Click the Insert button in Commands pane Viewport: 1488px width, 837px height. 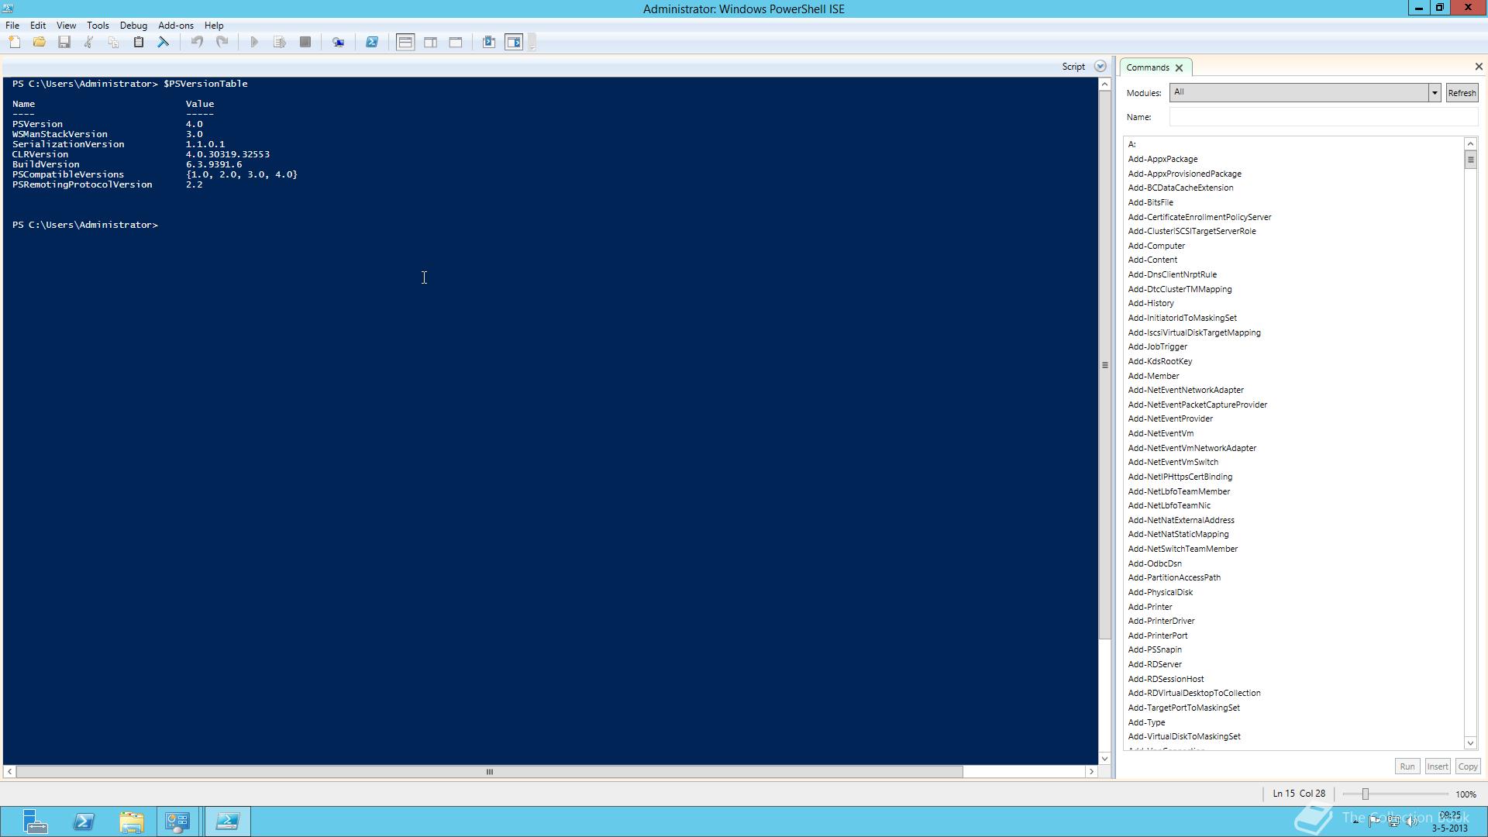[1437, 766]
